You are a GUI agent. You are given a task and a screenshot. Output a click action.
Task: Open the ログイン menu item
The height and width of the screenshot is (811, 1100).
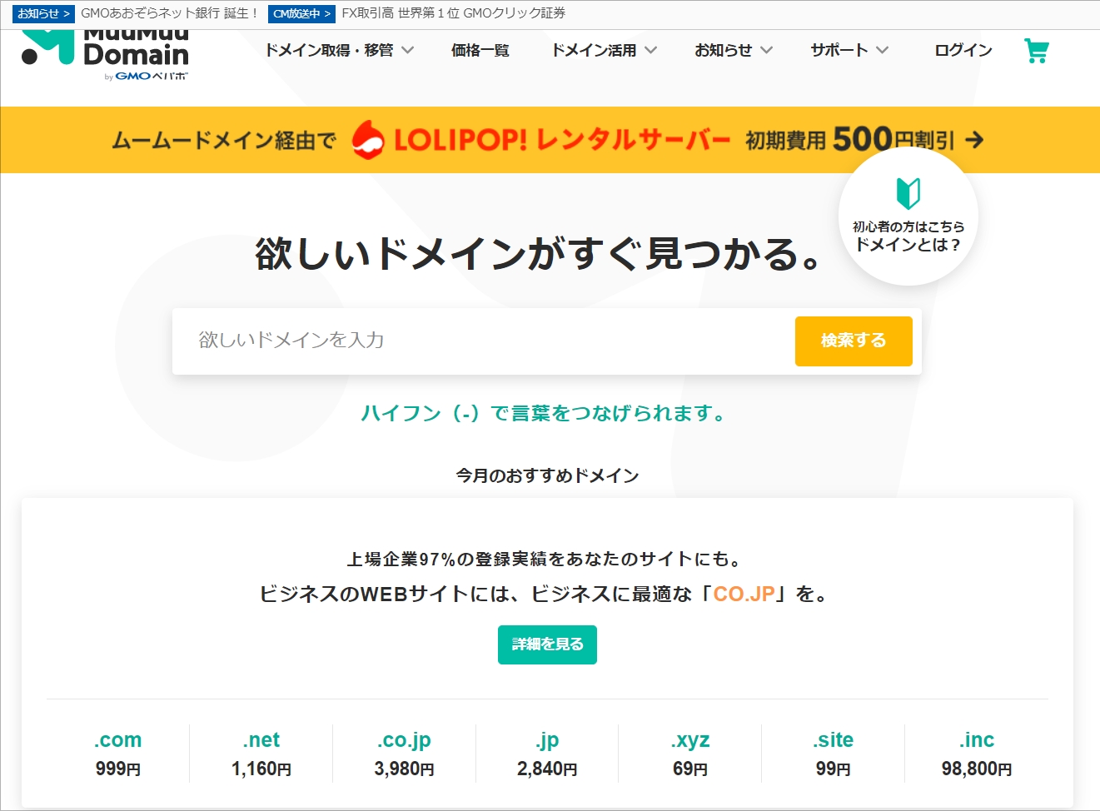[963, 50]
